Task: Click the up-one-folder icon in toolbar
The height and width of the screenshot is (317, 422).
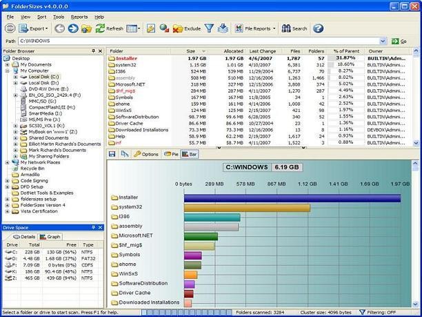Action: tap(86, 28)
